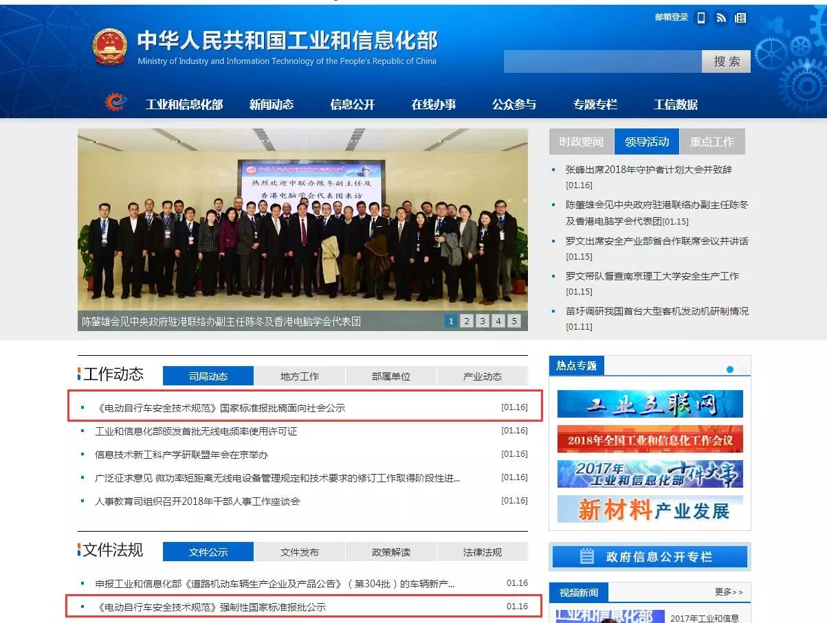Open the 在线办事 navigation menu

tap(433, 104)
